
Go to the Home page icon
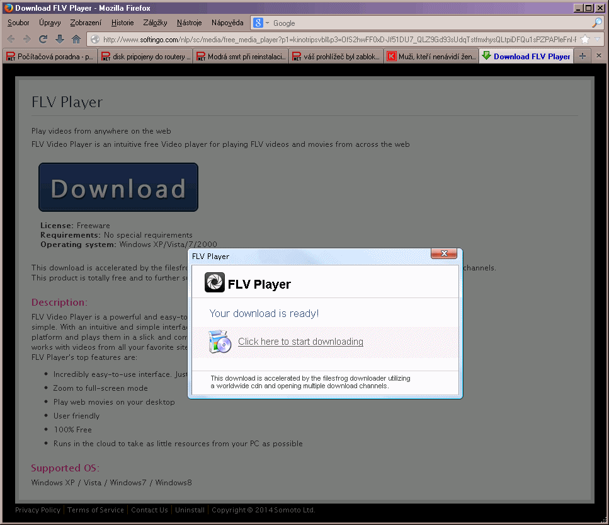[x=76, y=39]
